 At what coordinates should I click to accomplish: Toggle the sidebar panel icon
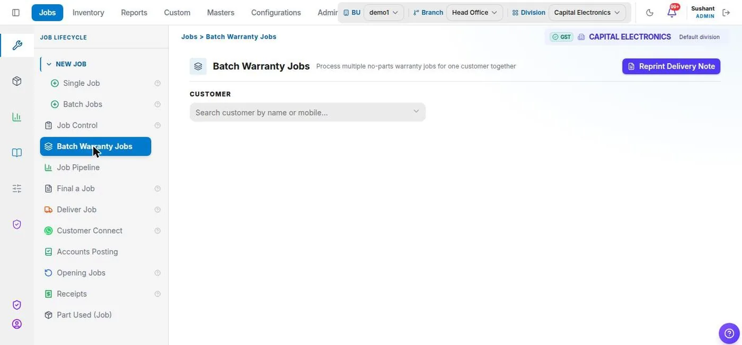tap(16, 13)
